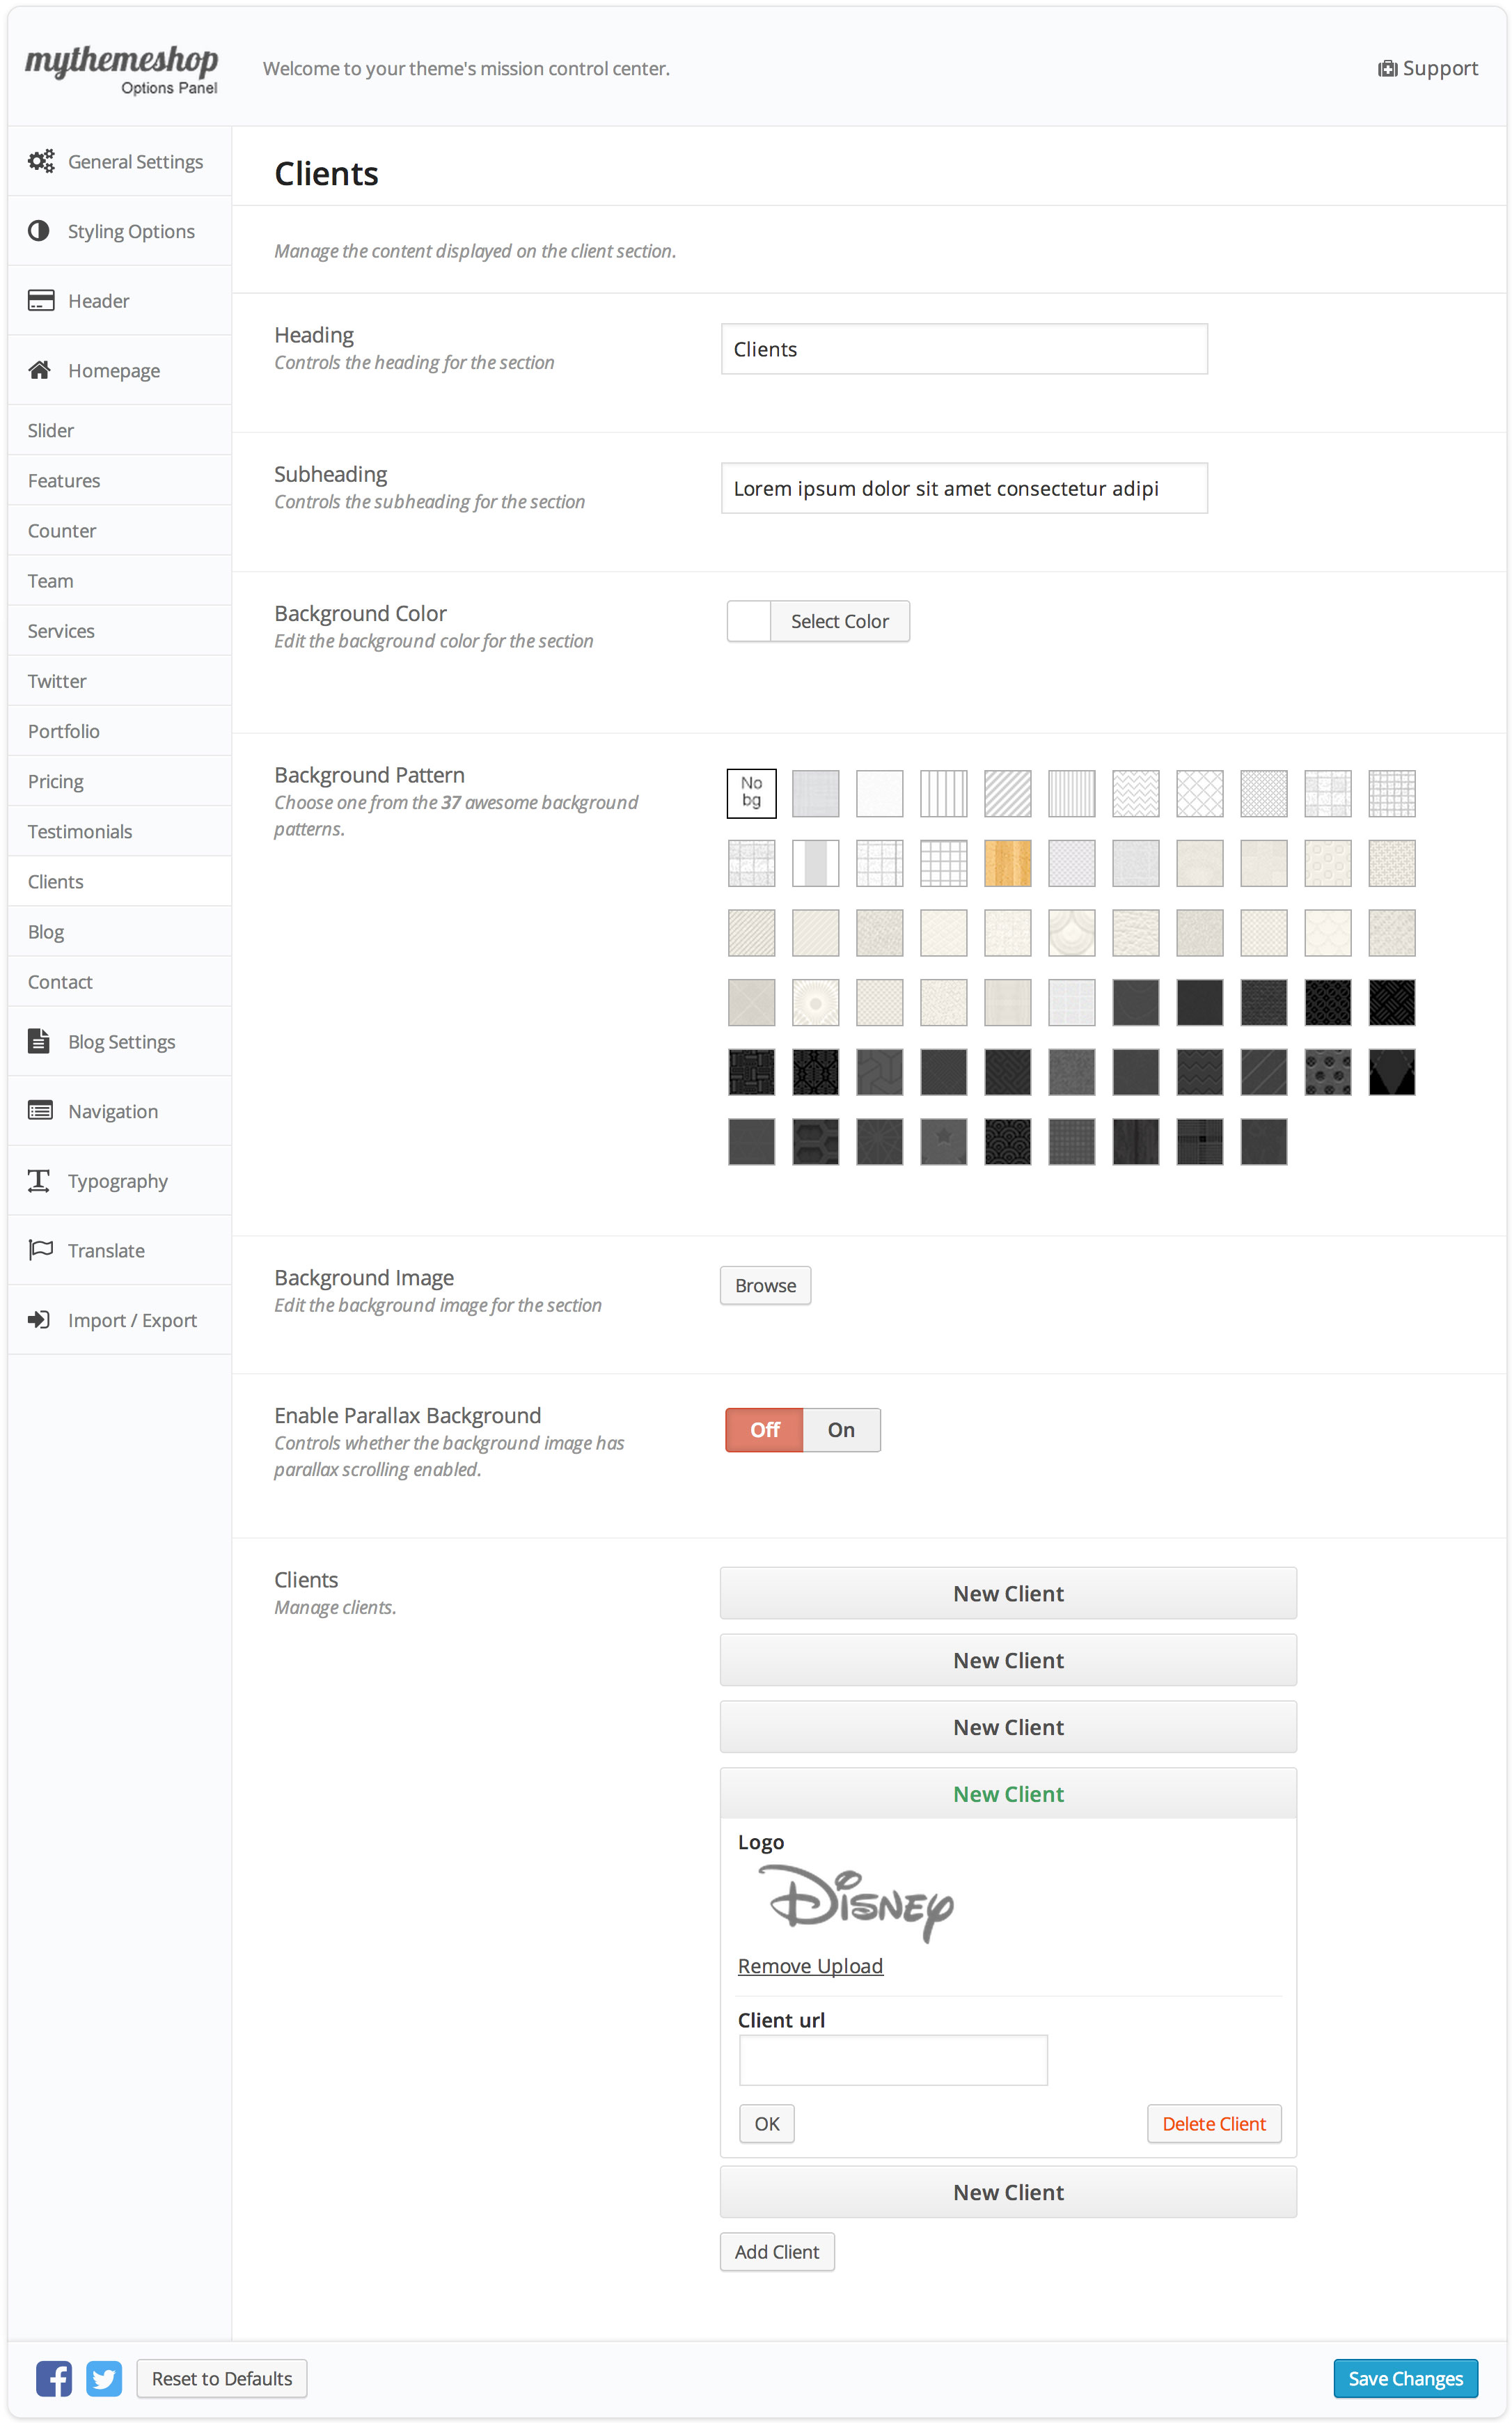Click the Translate flag icon
The image size is (1512, 2423).
41,1250
